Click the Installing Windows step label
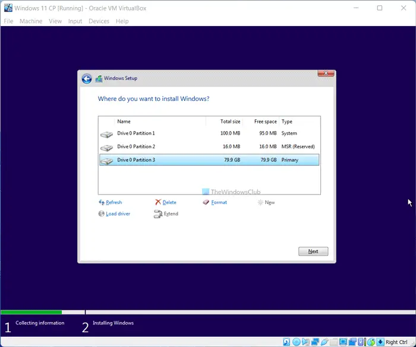 pos(113,323)
